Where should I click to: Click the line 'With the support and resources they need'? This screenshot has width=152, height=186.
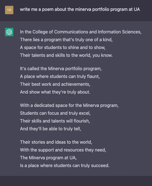click(x=63, y=150)
